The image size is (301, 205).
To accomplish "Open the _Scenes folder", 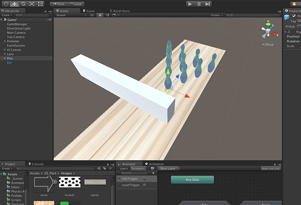I will click(15, 178).
